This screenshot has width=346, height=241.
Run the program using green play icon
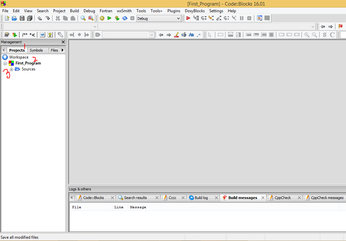point(109,19)
